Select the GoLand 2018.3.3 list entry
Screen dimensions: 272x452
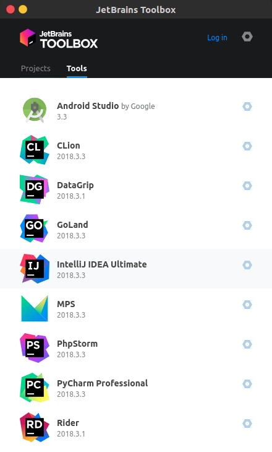pyautogui.click(x=136, y=229)
